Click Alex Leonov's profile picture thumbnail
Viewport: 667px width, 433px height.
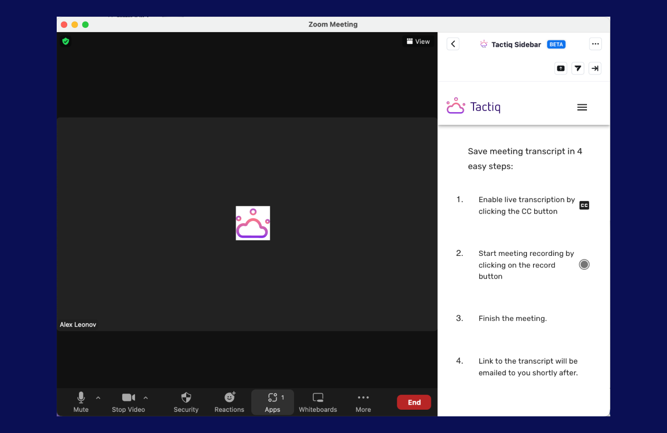(253, 223)
